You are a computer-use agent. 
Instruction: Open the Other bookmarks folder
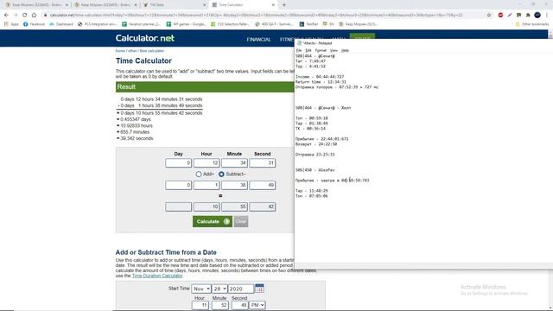coord(532,24)
